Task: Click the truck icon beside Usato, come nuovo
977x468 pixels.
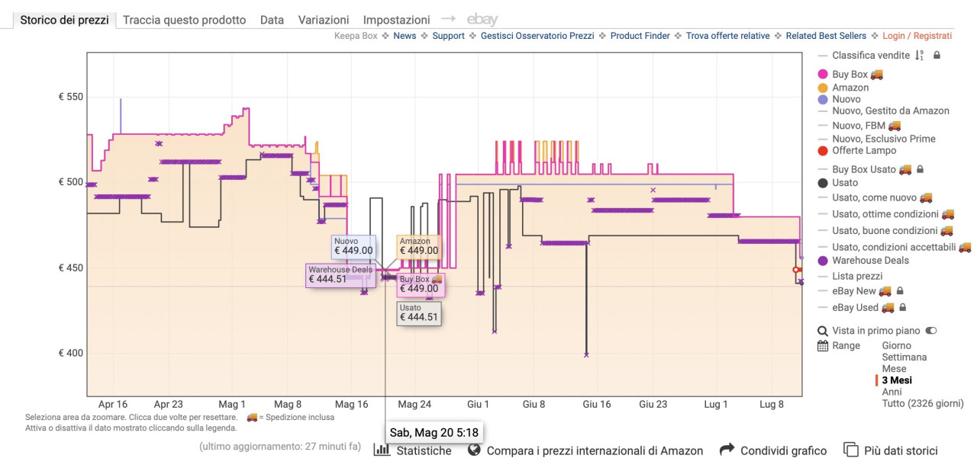Action: click(x=926, y=197)
